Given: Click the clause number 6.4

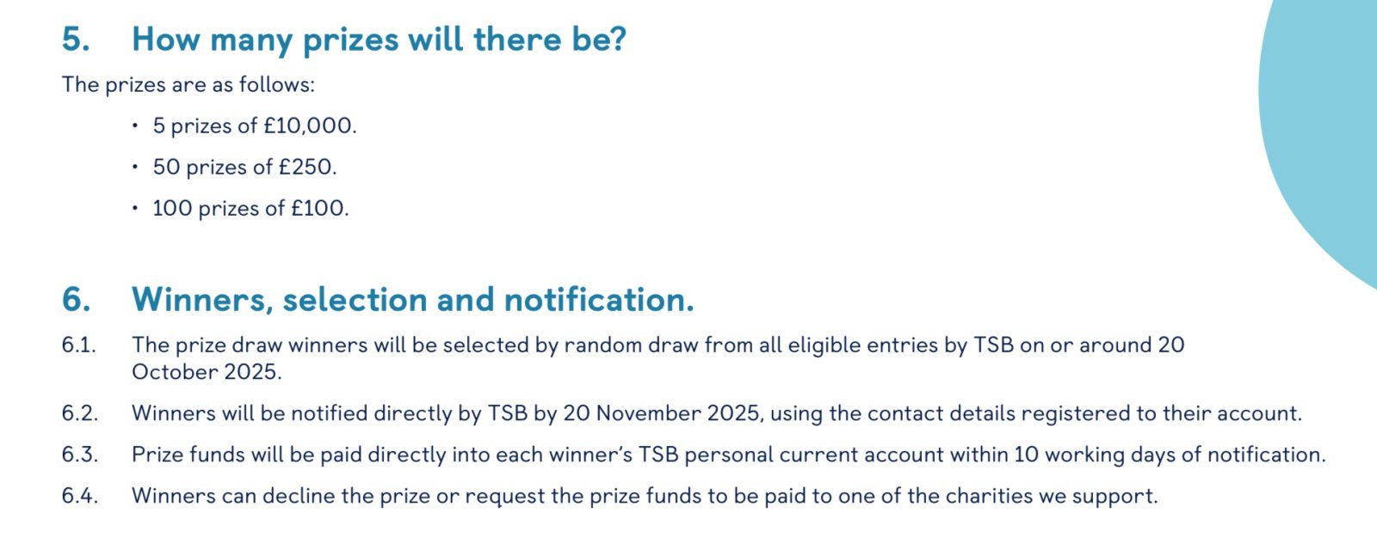Looking at the screenshot, I should [79, 496].
